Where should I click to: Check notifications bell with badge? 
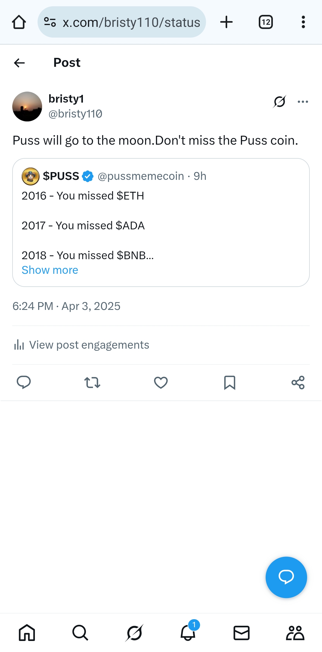tap(188, 633)
